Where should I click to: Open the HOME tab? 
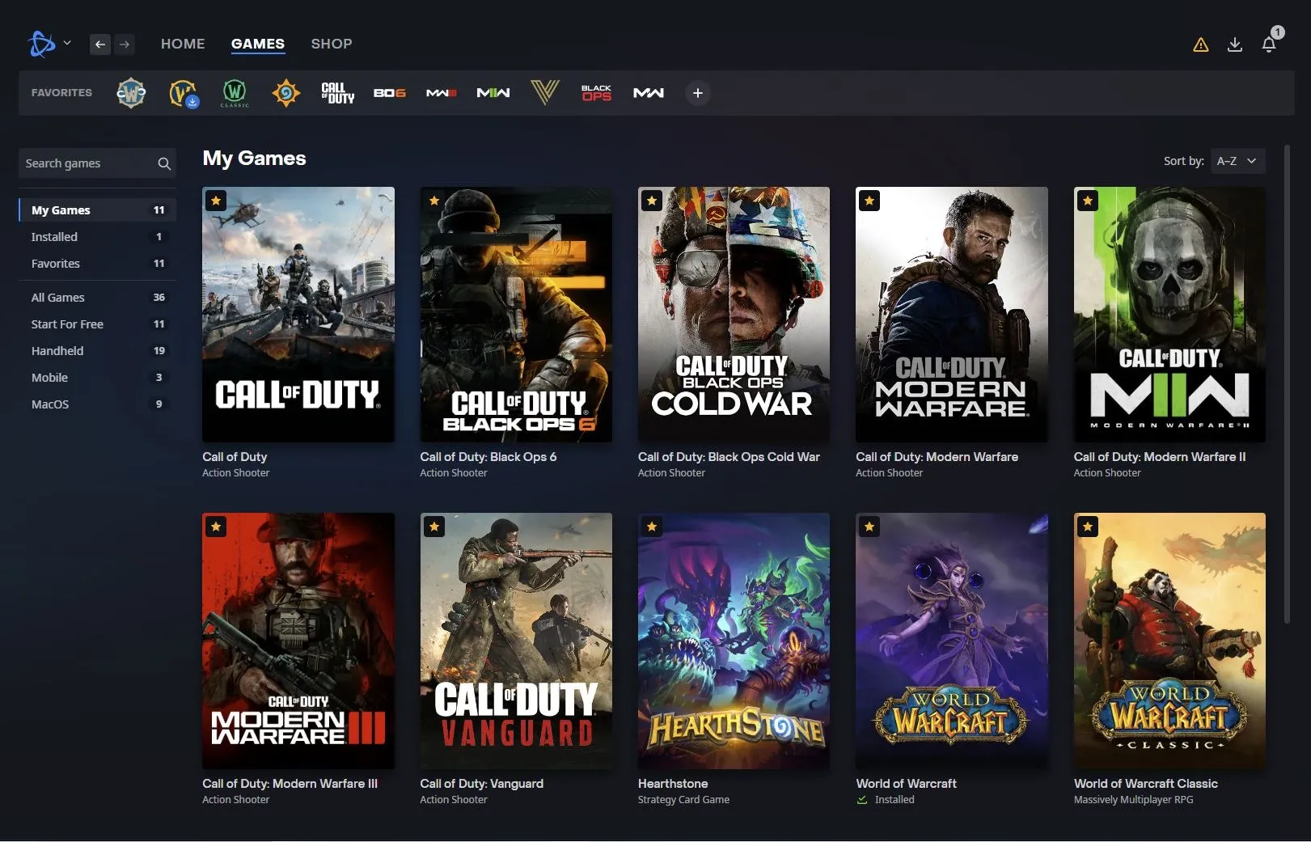click(x=183, y=44)
